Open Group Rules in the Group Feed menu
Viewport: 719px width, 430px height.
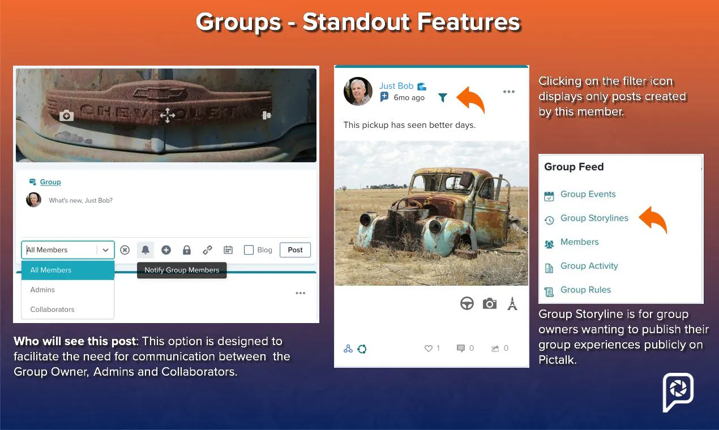[586, 290]
